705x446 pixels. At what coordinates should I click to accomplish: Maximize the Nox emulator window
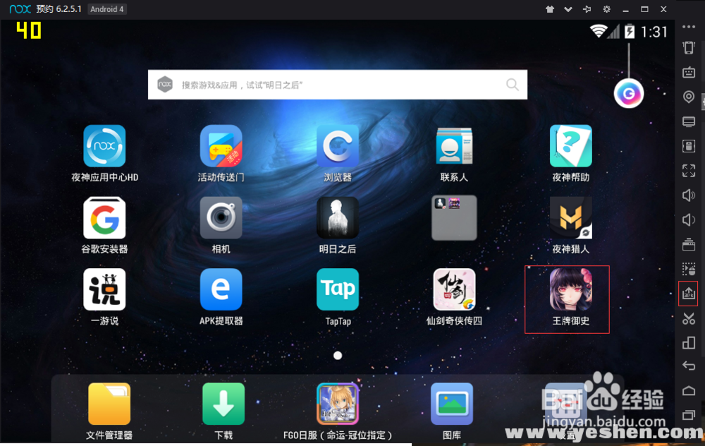644,9
